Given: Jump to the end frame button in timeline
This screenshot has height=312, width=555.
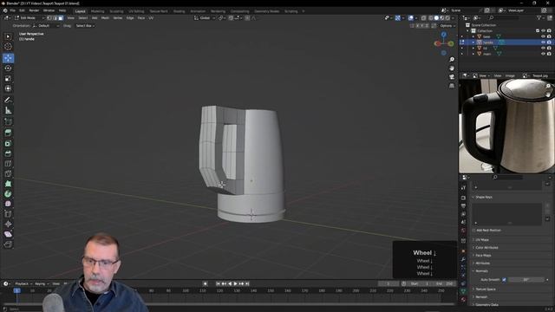Looking at the screenshot, I should pos(247,283).
